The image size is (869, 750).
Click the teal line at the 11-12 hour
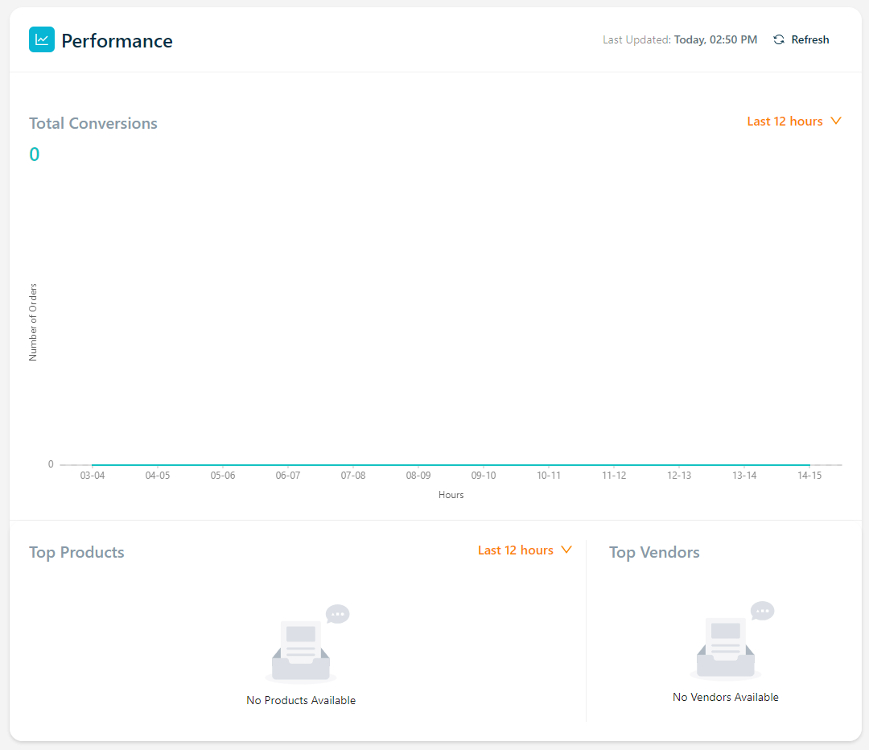pyautogui.click(x=614, y=464)
